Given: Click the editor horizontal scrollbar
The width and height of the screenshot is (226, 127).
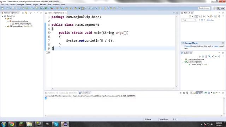Looking at the screenshot, I should (113, 89).
